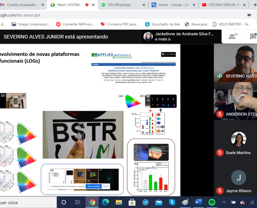Click the battery icon in system tray
The height and width of the screenshot is (208, 257).
233,202
